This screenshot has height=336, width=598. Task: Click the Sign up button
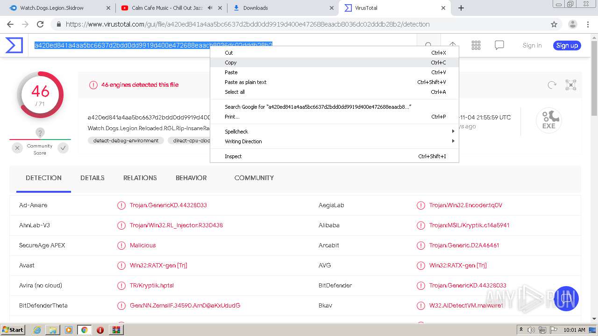point(567,45)
